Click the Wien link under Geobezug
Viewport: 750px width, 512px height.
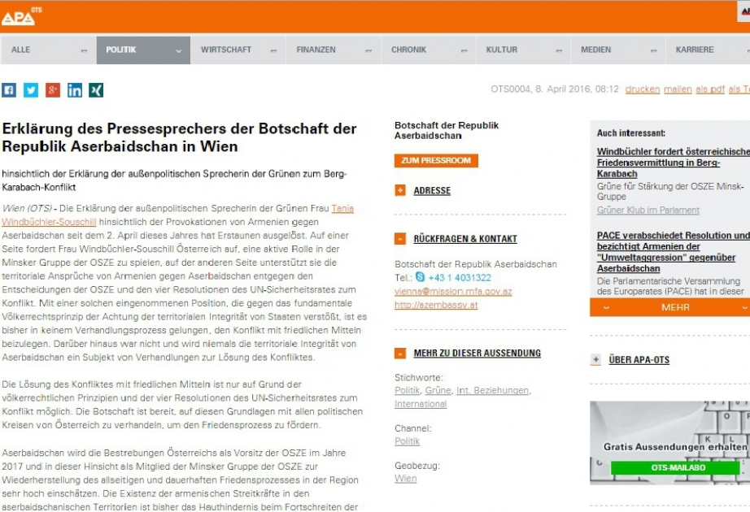(406, 479)
